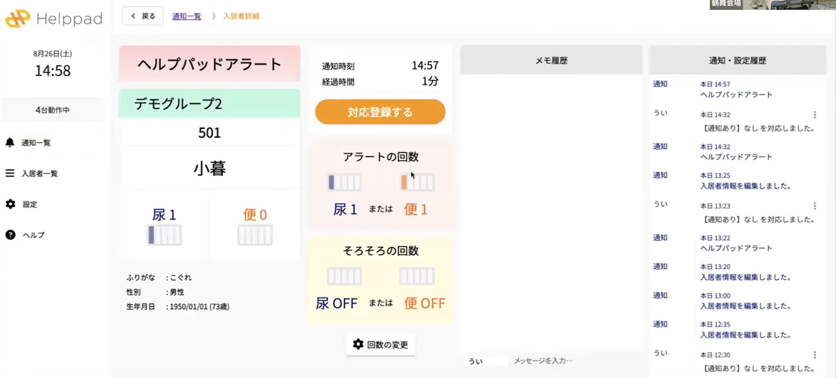The image size is (836, 378).
Task: Click the back chevron arrow icon
Action: [133, 16]
